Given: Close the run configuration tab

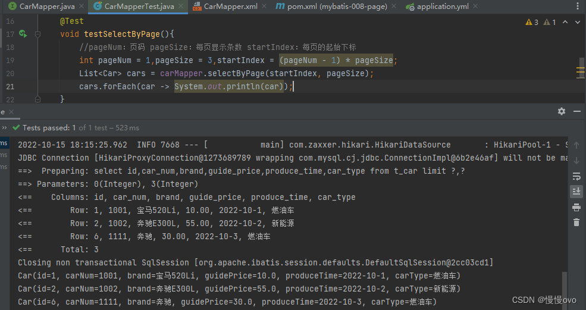Looking at the screenshot, I should (x=11, y=112).
